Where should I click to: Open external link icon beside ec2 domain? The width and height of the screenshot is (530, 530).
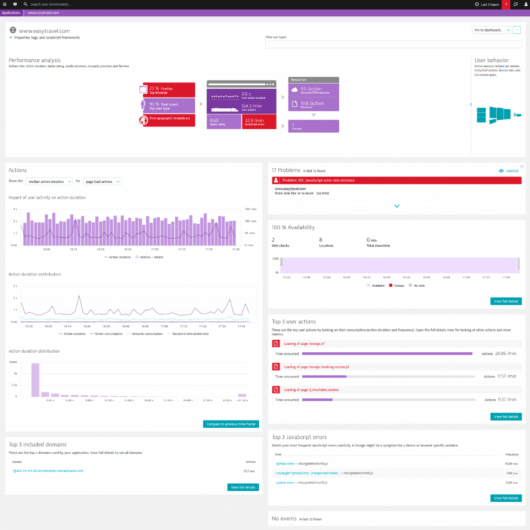coord(14,471)
